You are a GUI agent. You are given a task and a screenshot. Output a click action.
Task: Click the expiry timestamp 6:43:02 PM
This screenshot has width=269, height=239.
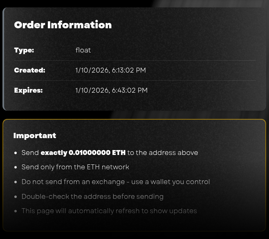(111, 90)
